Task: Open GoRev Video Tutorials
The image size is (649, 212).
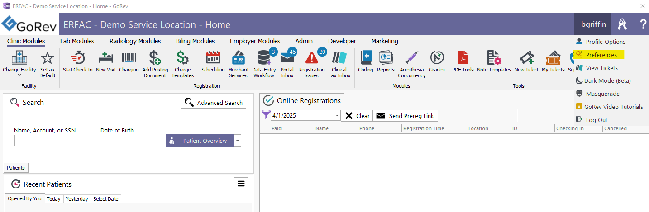Action: (x=609, y=107)
